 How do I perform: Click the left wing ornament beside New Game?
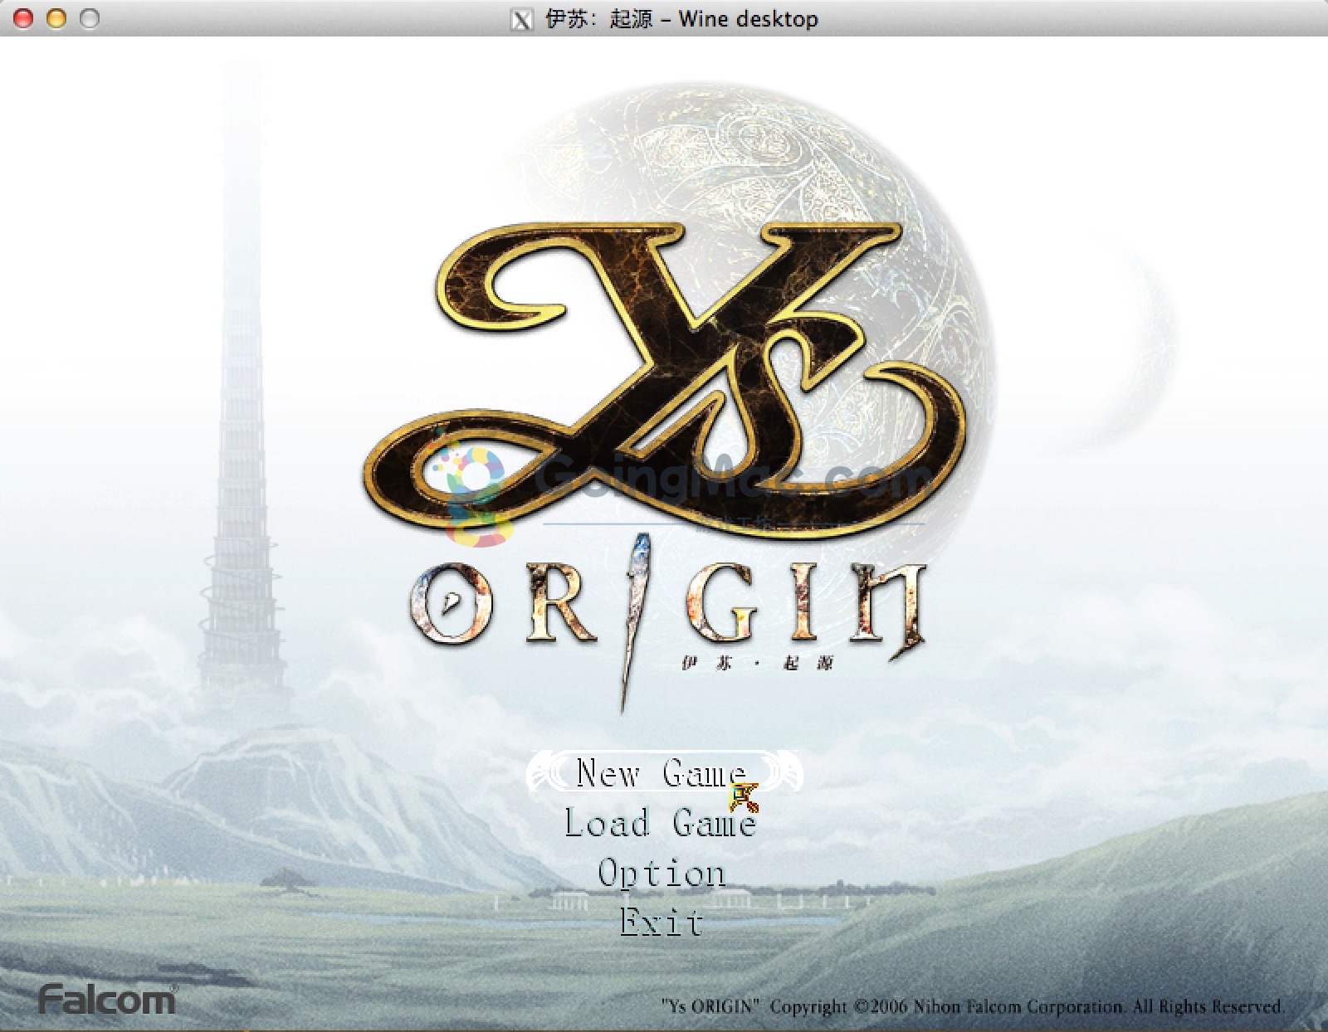[x=548, y=773]
